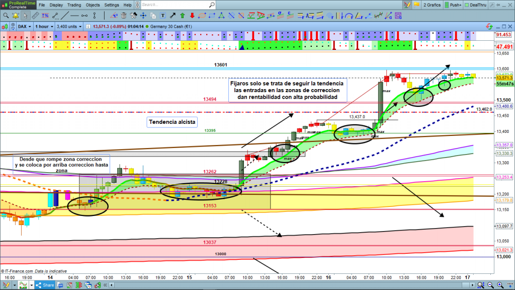Screen dimensions: 515x290
Task: Open the Objects menu
Action: [93, 5]
